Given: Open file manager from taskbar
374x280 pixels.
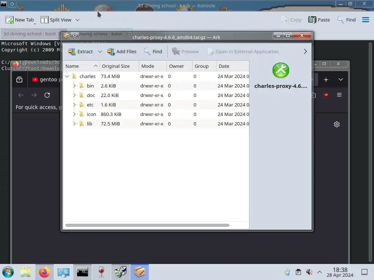Looking at the screenshot, I should [x=25, y=272].
